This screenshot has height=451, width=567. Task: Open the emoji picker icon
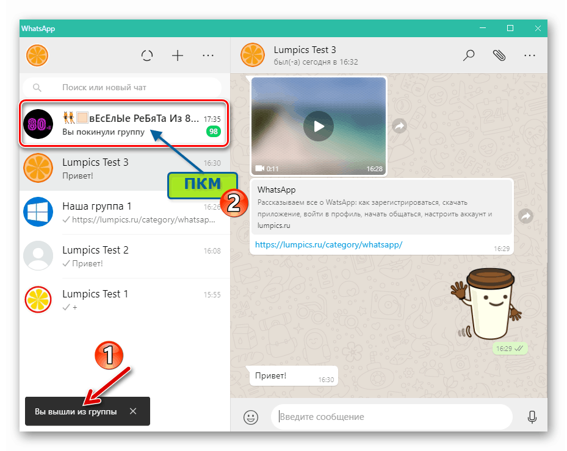(x=250, y=417)
